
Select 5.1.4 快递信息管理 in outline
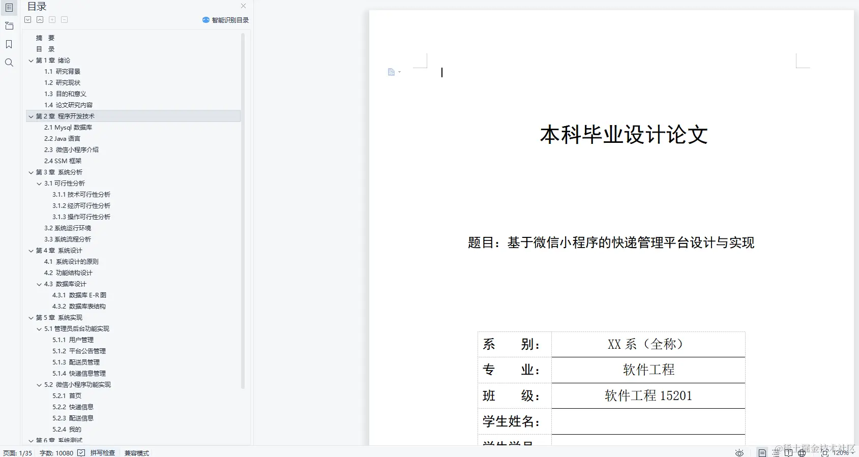point(79,374)
